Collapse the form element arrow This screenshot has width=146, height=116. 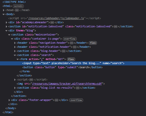tap(18, 59)
